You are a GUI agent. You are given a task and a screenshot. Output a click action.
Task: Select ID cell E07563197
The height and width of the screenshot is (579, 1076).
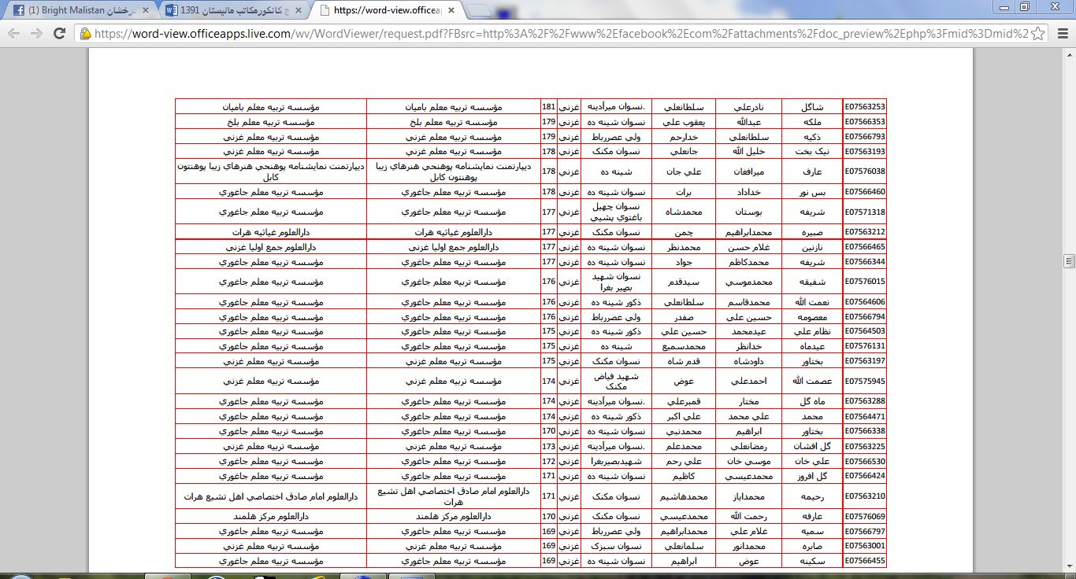(x=864, y=361)
